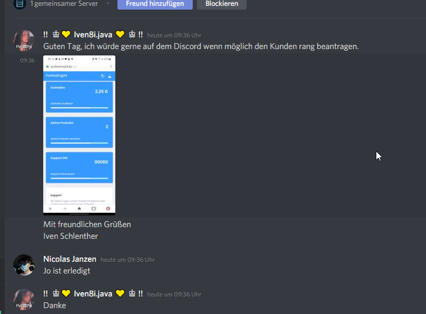The image size is (426, 314).
Task: Click the user account icon in the ProHosting24 header
Action: point(110,76)
